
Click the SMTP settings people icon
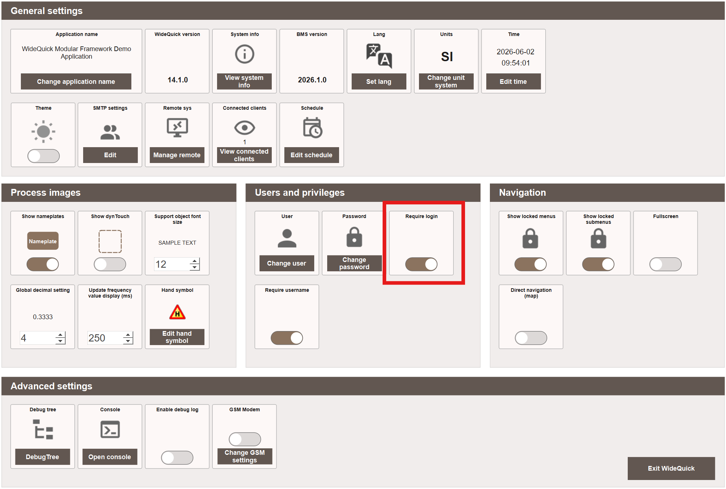(x=110, y=132)
